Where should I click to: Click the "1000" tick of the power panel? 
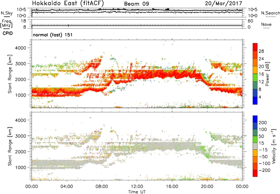click(x=21, y=95)
